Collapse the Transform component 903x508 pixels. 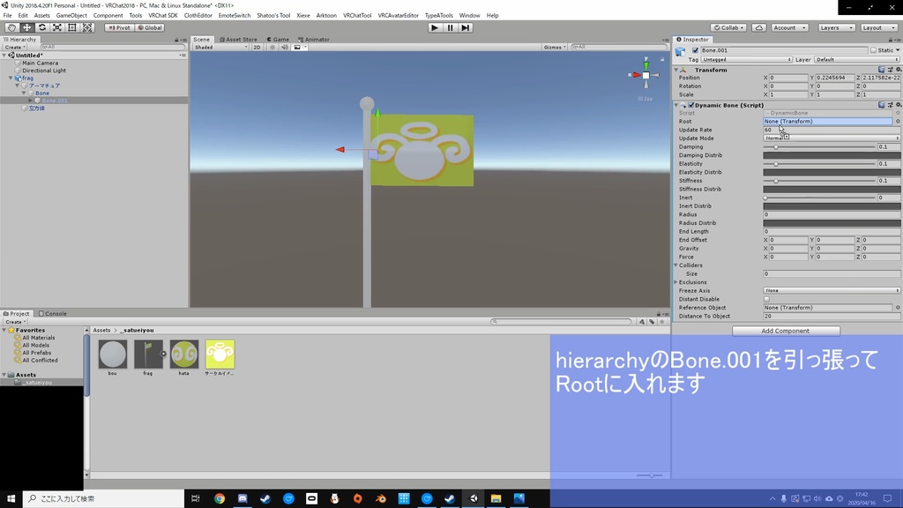pyautogui.click(x=677, y=70)
